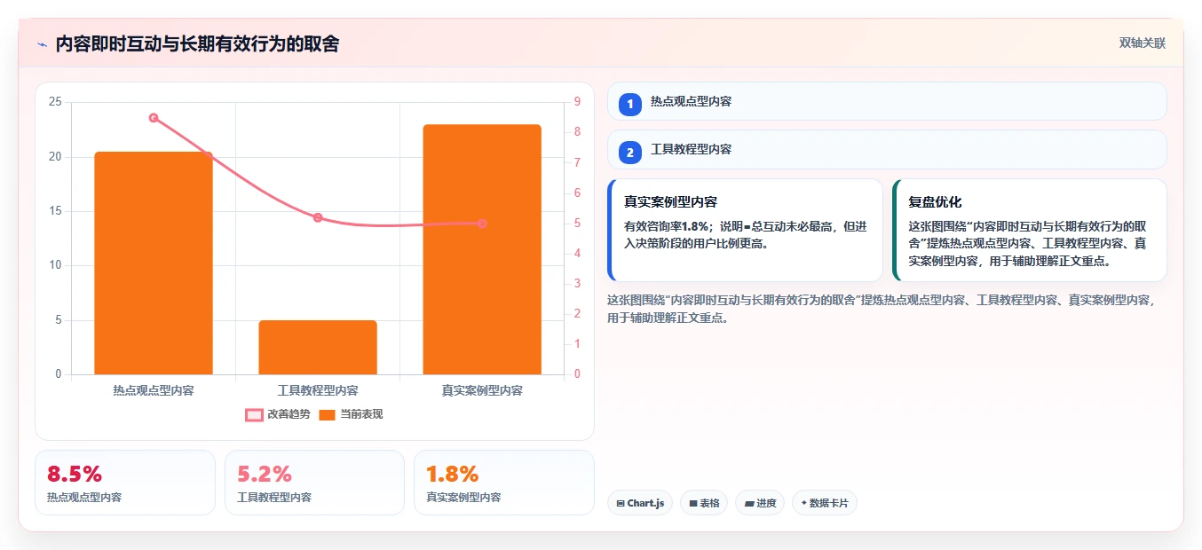Click the lightning icon beside the title
Viewport: 1202px width, 550px height.
pos(42,43)
